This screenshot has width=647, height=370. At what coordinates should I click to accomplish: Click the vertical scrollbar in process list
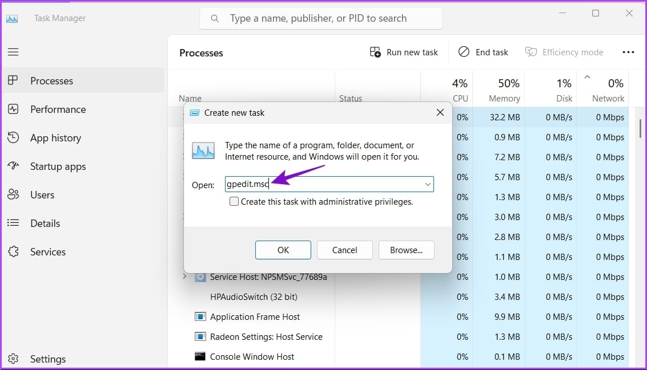click(x=640, y=128)
